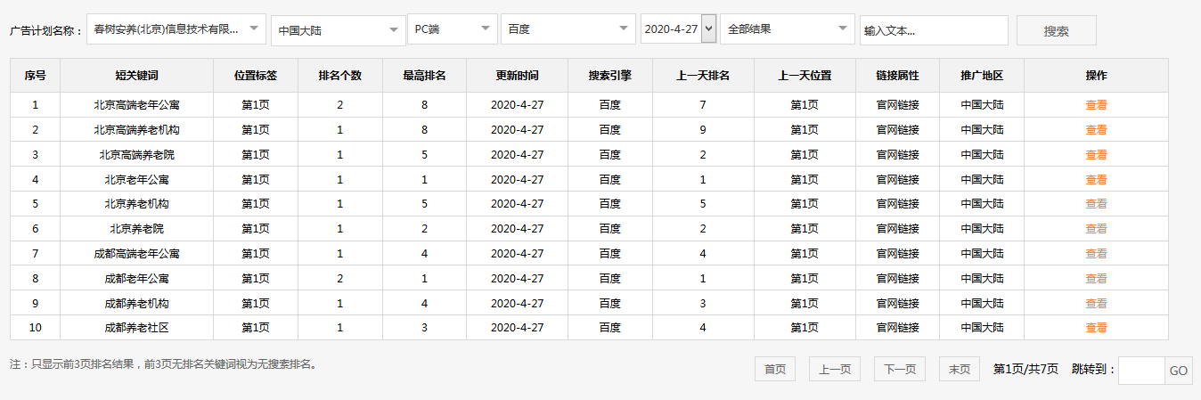Click 查看 for 北京高端养老机构
Image resolution: width=1201 pixels, height=400 pixels.
[x=1096, y=130]
